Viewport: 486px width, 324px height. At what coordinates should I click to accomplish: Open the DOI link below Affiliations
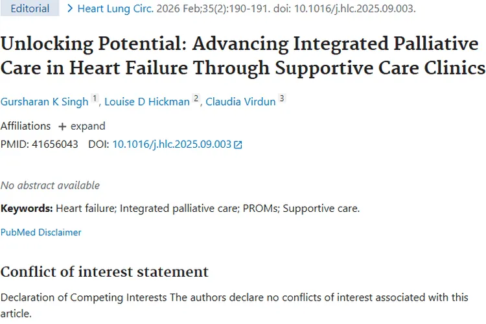point(172,145)
